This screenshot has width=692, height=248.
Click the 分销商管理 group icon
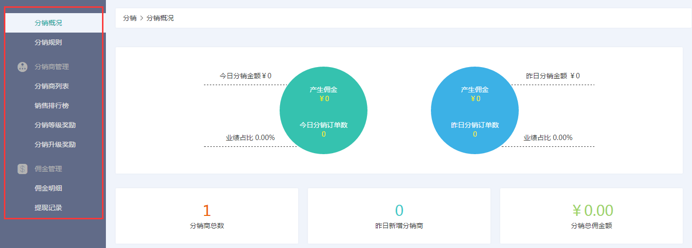22,67
